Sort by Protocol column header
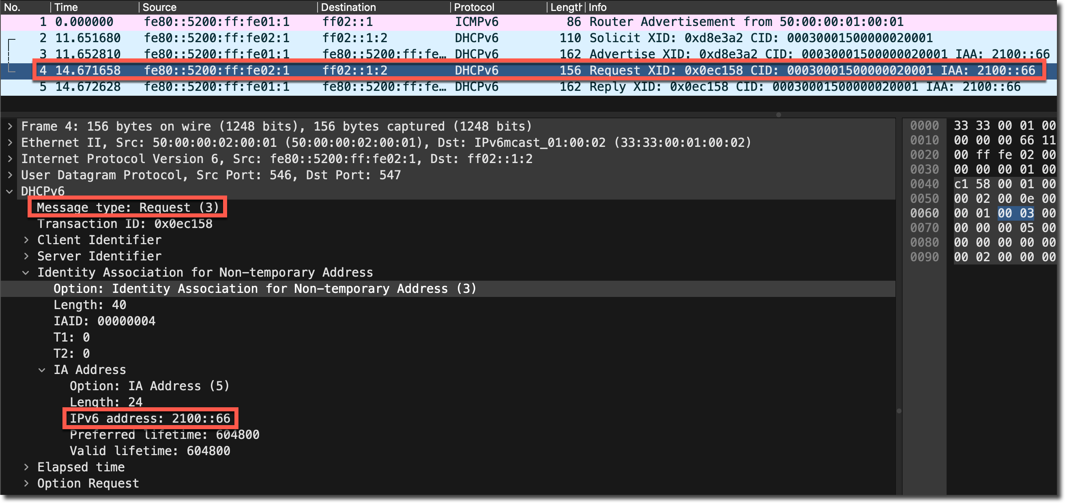1065x503 pixels. (474, 7)
